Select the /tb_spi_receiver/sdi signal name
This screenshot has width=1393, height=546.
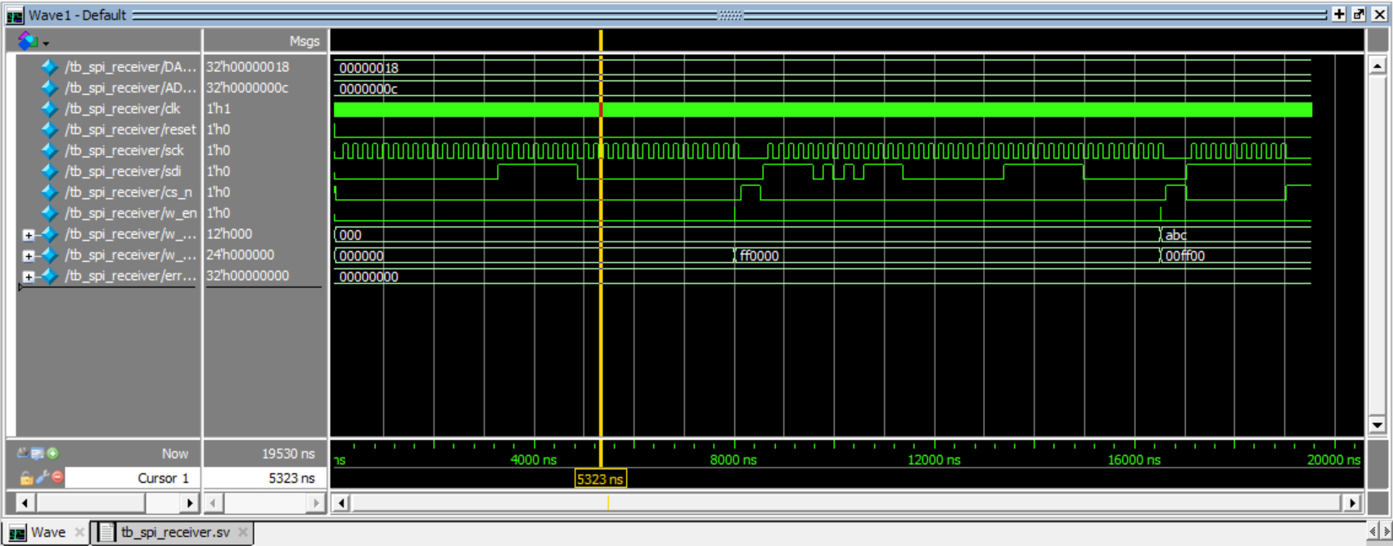coord(123,171)
